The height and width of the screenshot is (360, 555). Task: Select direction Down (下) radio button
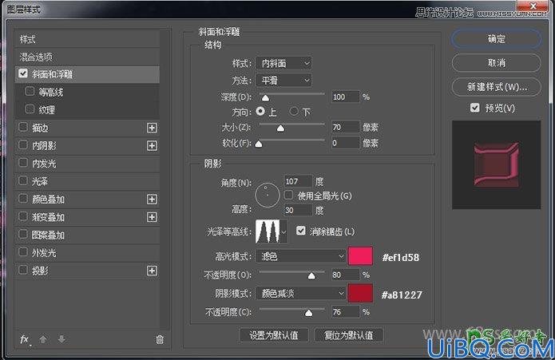click(x=294, y=112)
